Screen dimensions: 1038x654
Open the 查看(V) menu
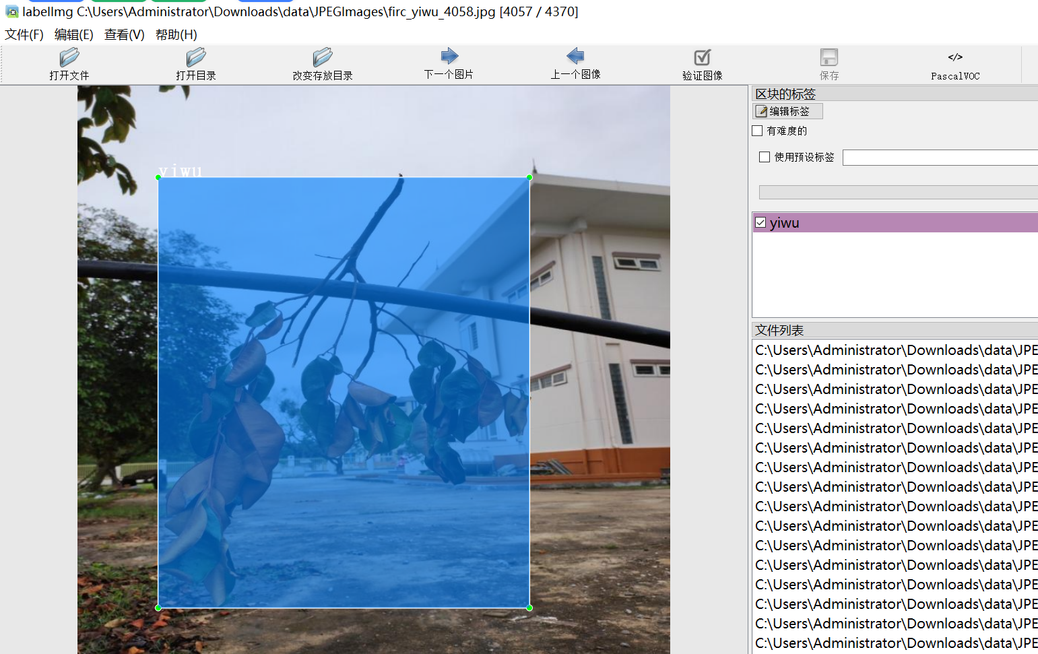click(x=125, y=34)
